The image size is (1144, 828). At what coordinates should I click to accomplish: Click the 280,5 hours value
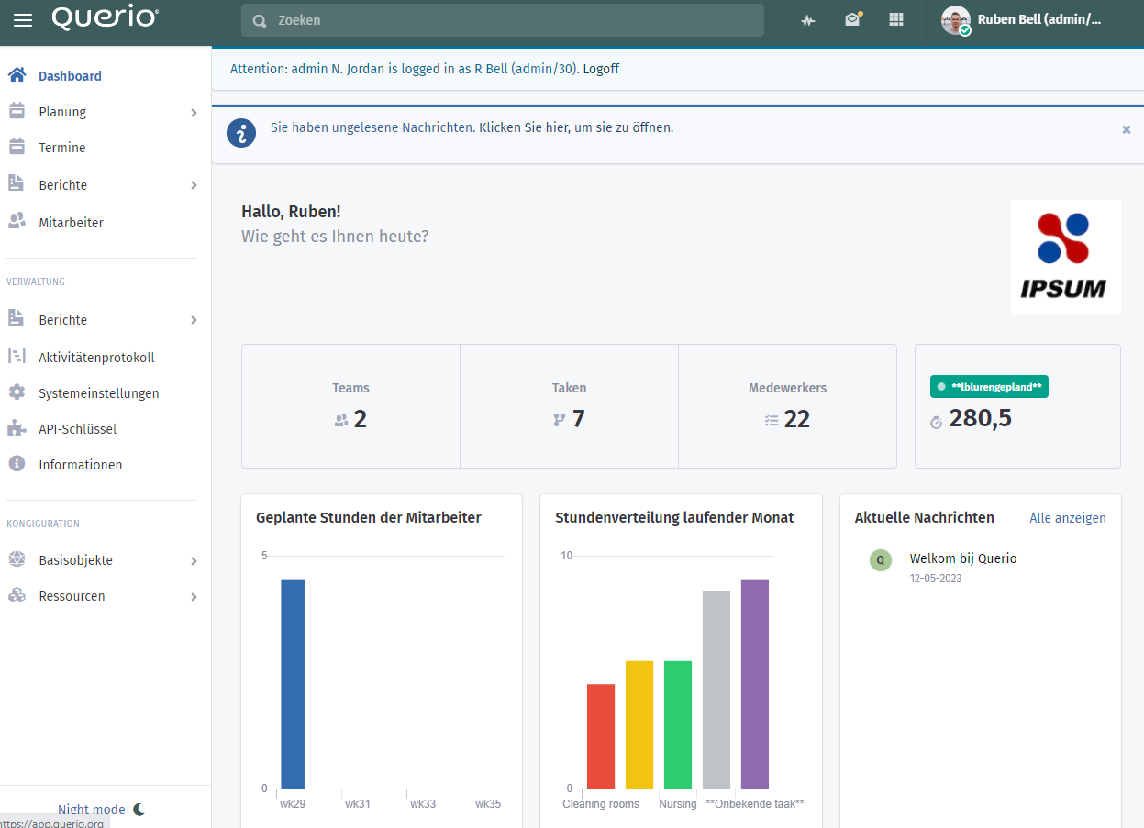coord(981,419)
